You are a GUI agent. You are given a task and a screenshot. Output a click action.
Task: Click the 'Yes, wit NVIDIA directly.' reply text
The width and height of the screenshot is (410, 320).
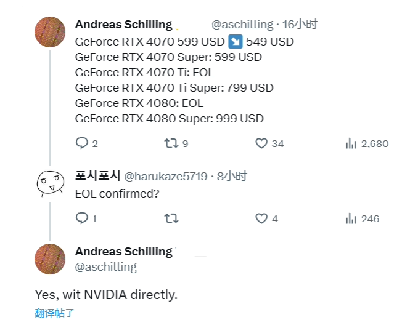[106, 295]
